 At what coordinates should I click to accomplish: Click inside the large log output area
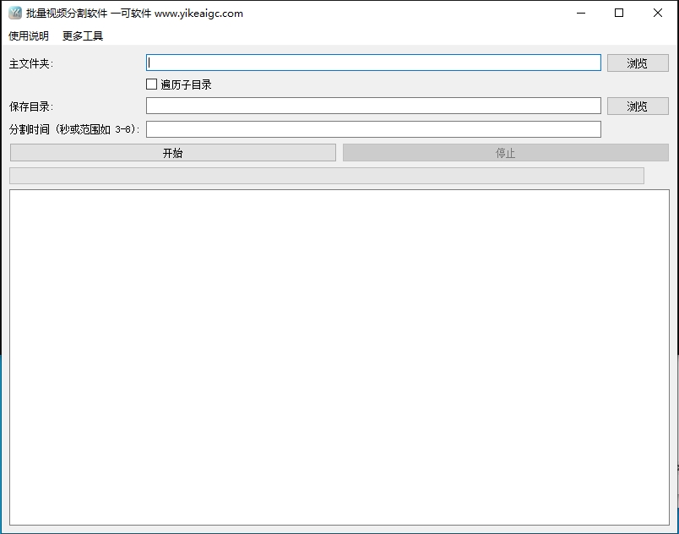tap(339, 357)
